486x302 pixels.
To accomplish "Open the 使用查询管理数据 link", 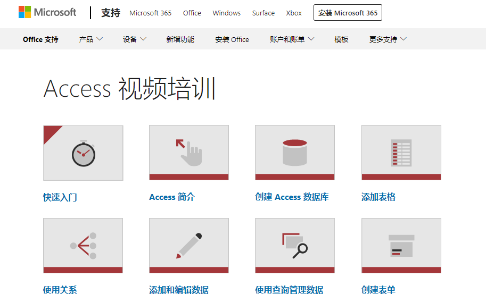I will [x=289, y=290].
